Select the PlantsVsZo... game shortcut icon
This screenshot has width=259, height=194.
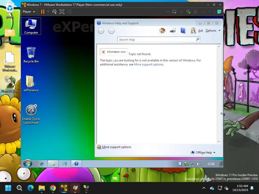click(10, 84)
